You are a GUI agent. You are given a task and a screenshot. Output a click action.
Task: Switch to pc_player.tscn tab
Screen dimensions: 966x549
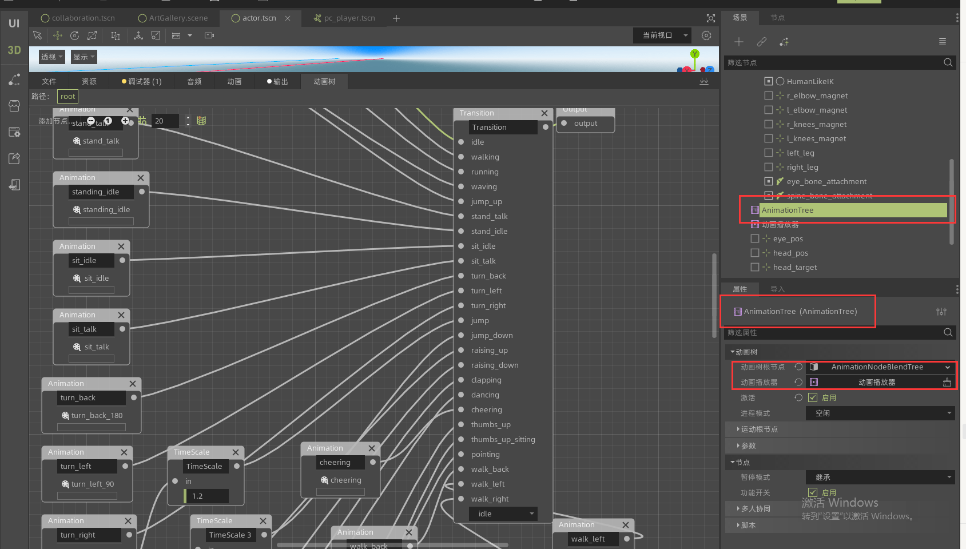point(345,18)
